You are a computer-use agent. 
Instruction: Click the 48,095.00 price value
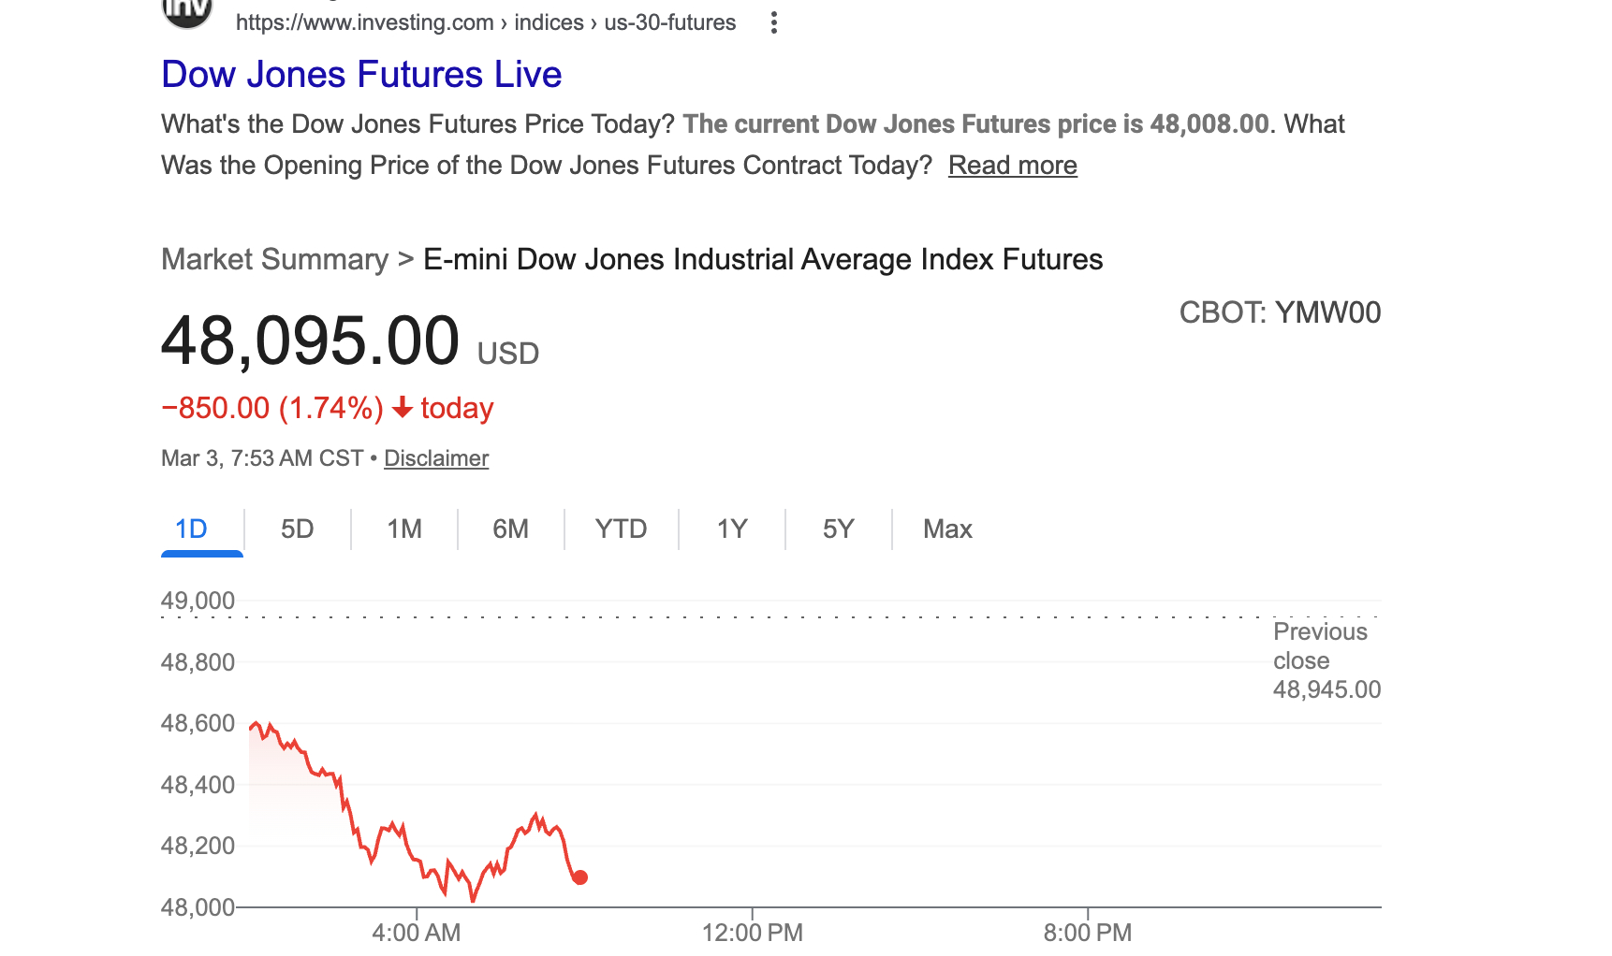310,341
